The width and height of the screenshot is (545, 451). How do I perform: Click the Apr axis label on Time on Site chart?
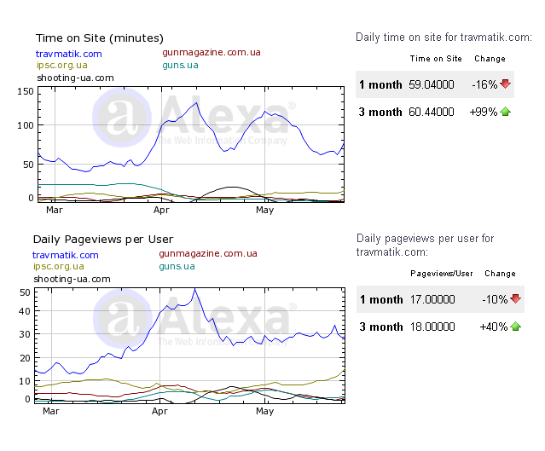click(161, 210)
